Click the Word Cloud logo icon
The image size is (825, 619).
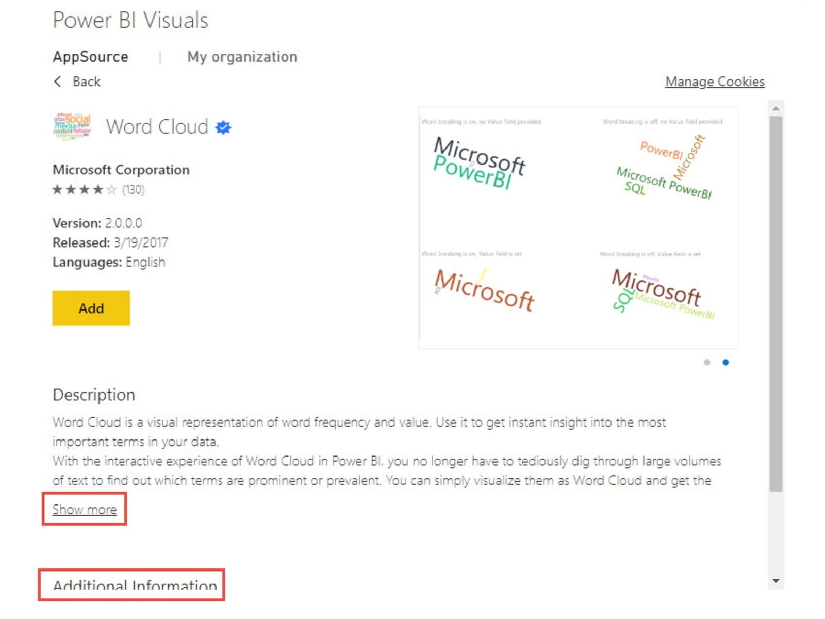point(72,126)
